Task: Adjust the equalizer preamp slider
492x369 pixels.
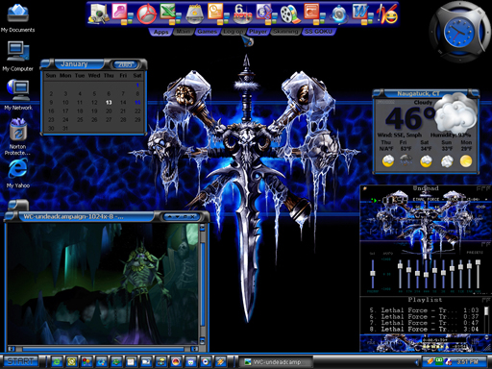Action: pyautogui.click(x=373, y=273)
